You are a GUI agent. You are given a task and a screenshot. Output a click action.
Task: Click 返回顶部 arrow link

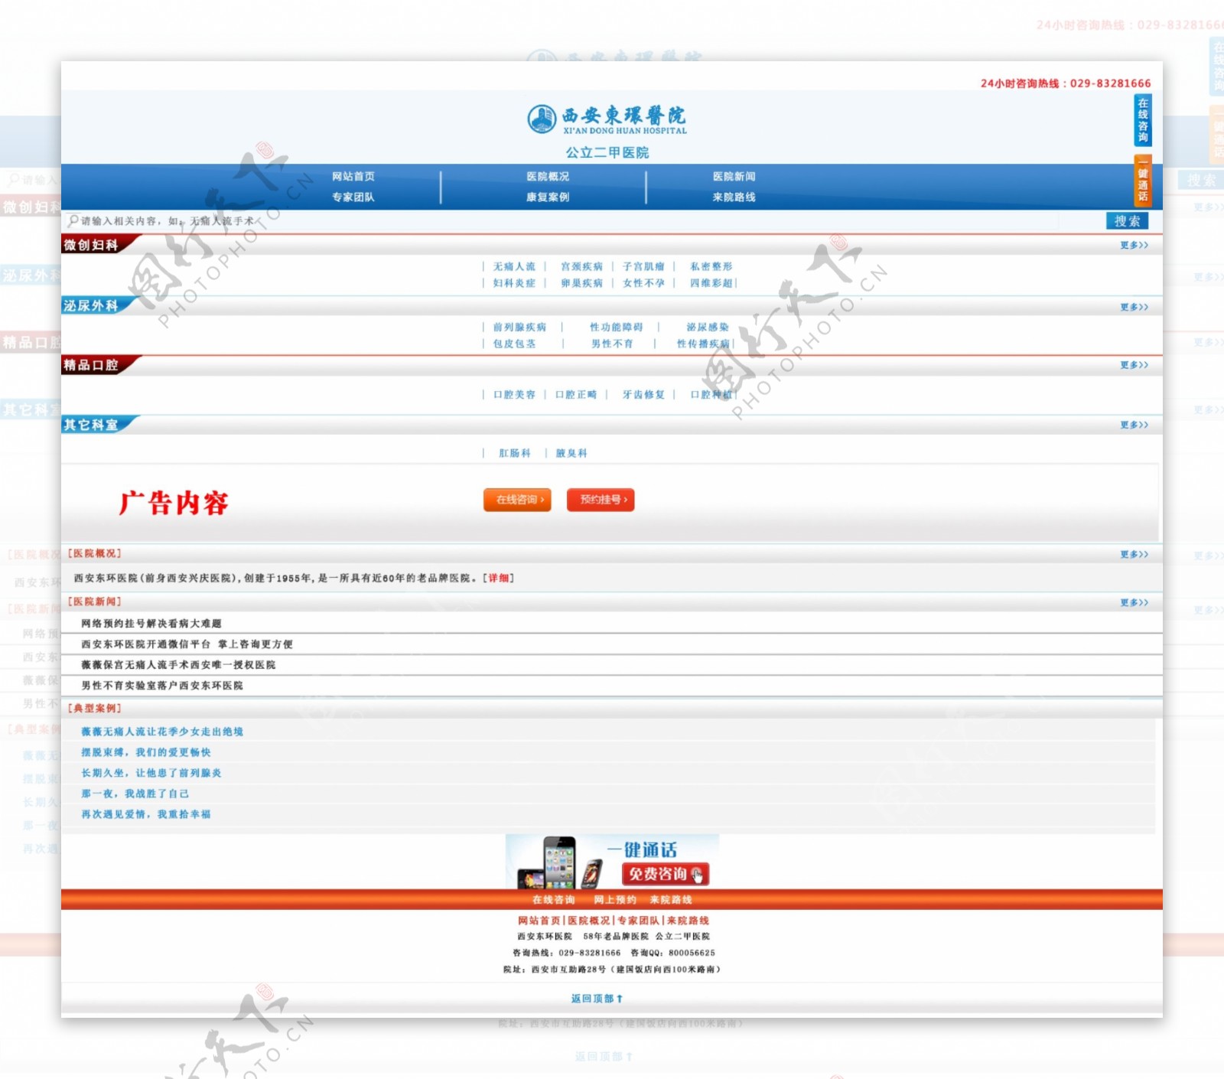pyautogui.click(x=597, y=999)
